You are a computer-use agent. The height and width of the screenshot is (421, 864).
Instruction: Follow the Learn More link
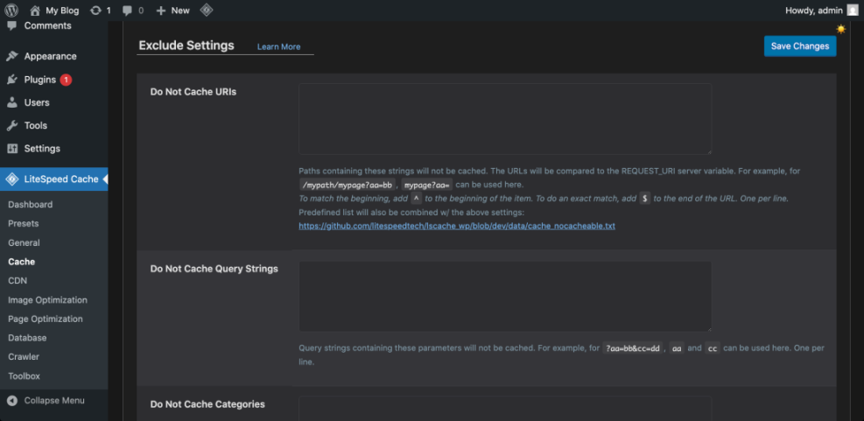pyautogui.click(x=279, y=47)
